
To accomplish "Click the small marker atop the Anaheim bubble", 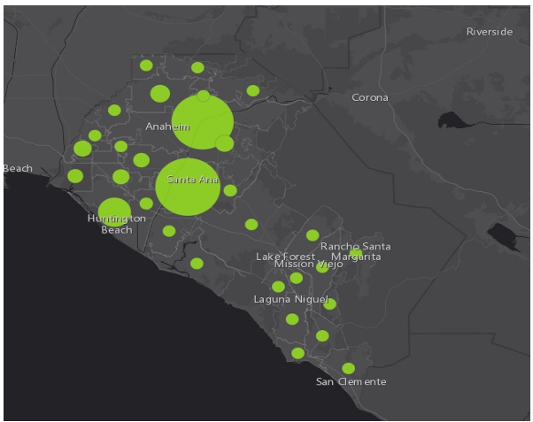I will point(204,96).
